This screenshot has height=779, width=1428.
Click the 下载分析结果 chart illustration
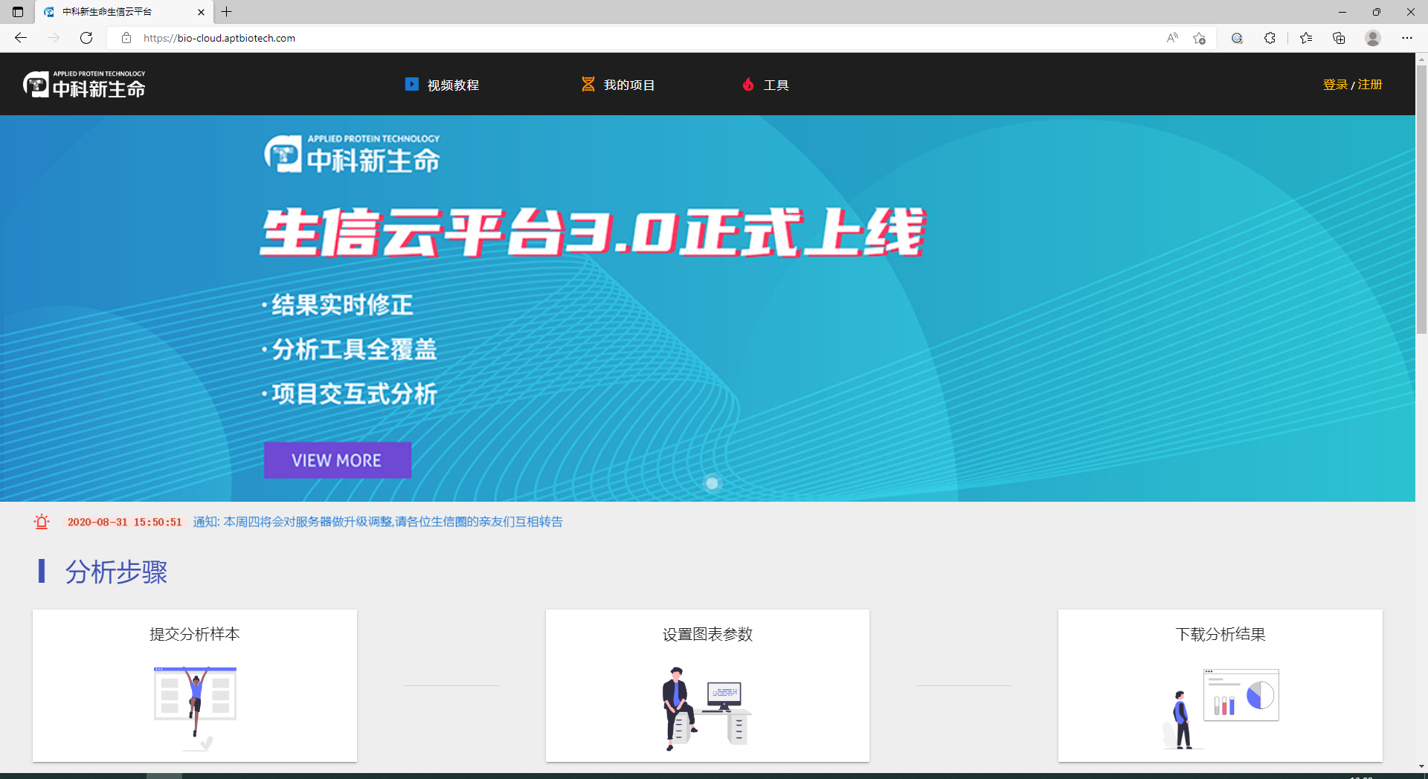tap(1240, 696)
